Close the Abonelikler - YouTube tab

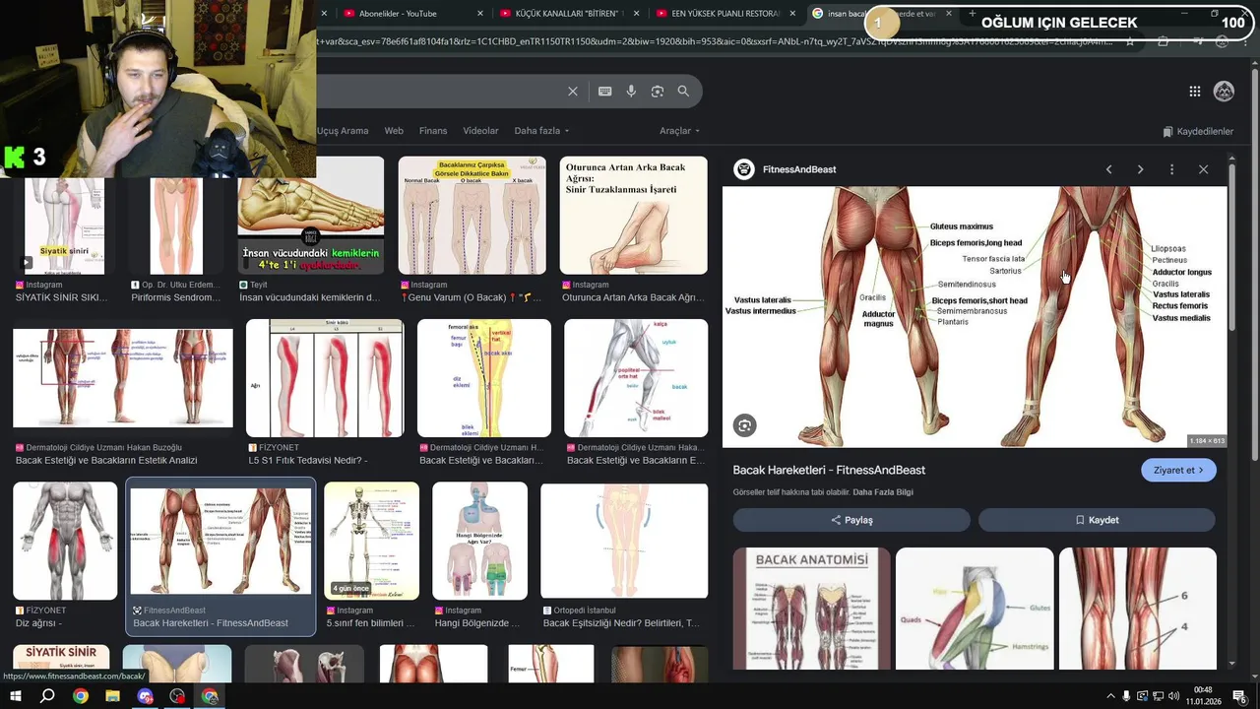480,14
